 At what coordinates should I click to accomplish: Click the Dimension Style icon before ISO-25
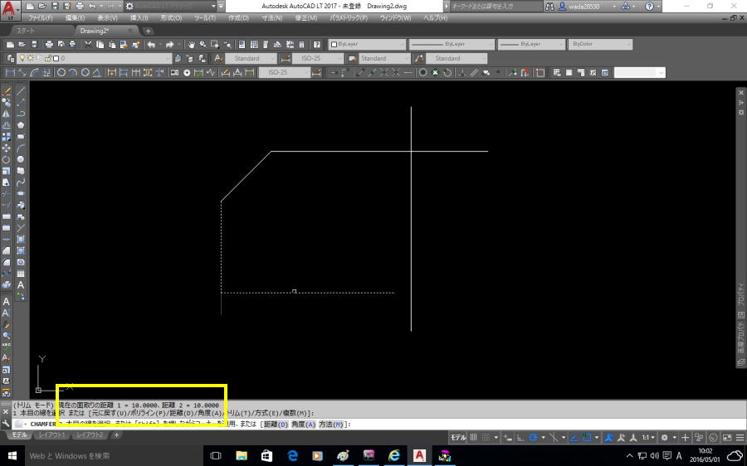coord(286,58)
